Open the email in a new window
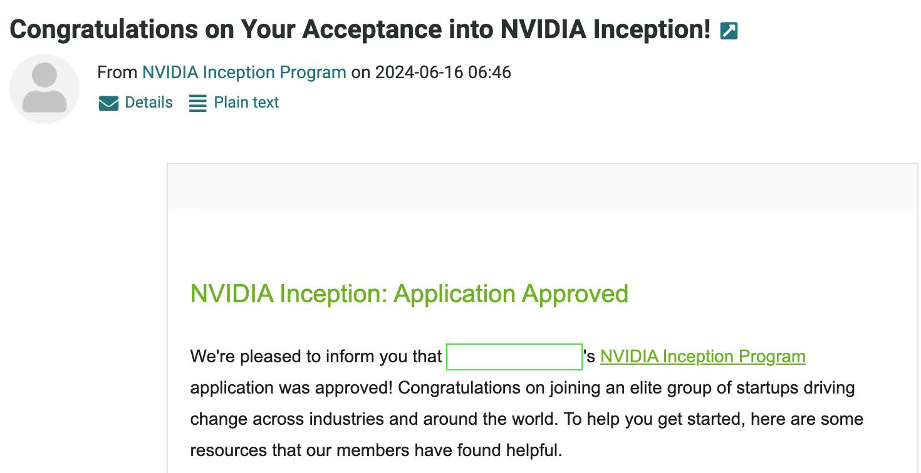 [729, 31]
